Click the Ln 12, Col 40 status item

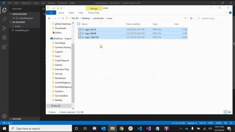tap(178, 123)
